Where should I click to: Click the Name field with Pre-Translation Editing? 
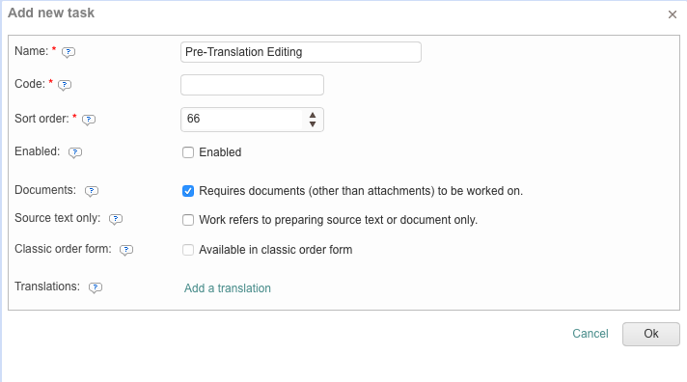(301, 52)
